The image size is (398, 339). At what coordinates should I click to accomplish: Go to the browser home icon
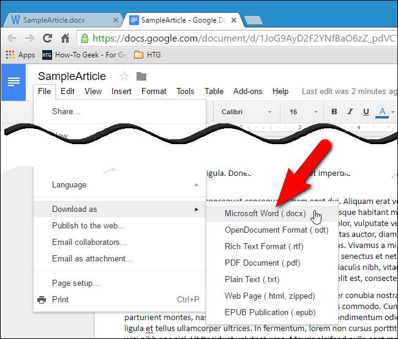(66, 38)
